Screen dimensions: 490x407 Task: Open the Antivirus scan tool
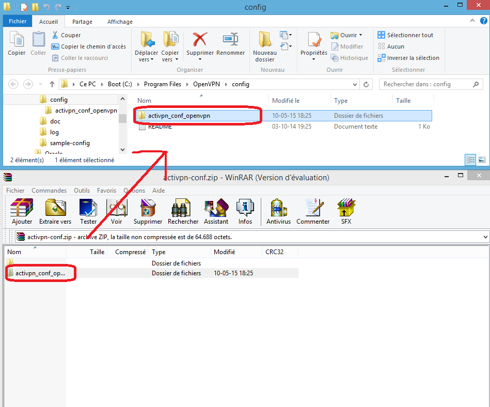278,208
